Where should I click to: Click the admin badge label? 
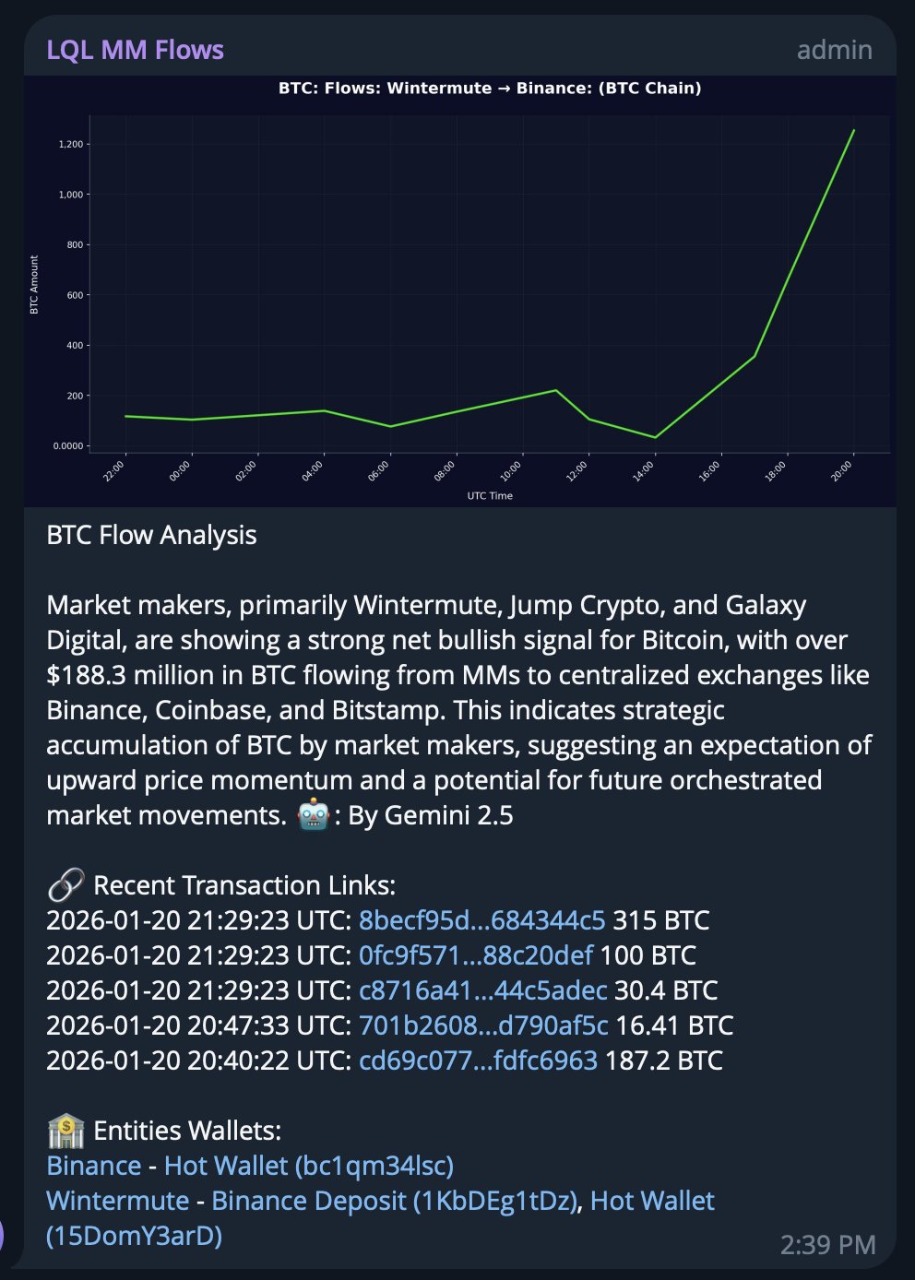coord(834,50)
